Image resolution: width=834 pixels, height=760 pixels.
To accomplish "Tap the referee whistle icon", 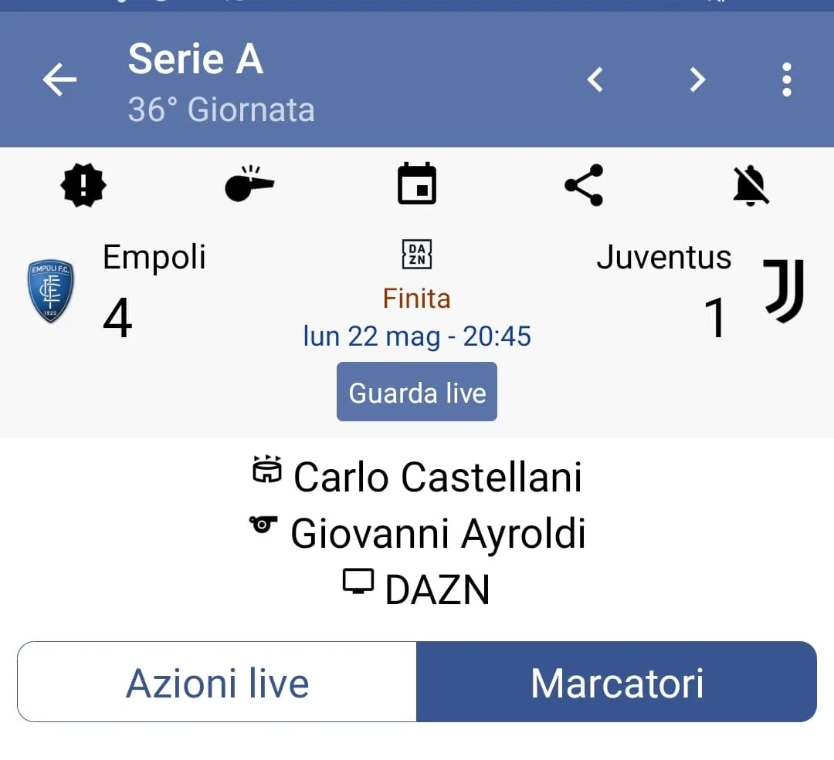I will pos(249,185).
